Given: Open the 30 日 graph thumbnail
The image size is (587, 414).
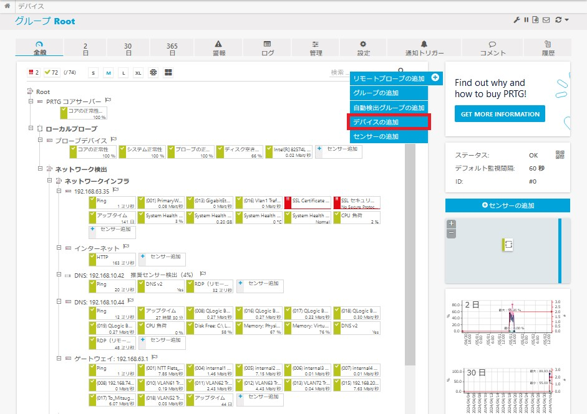Looking at the screenshot, I should point(507,390).
